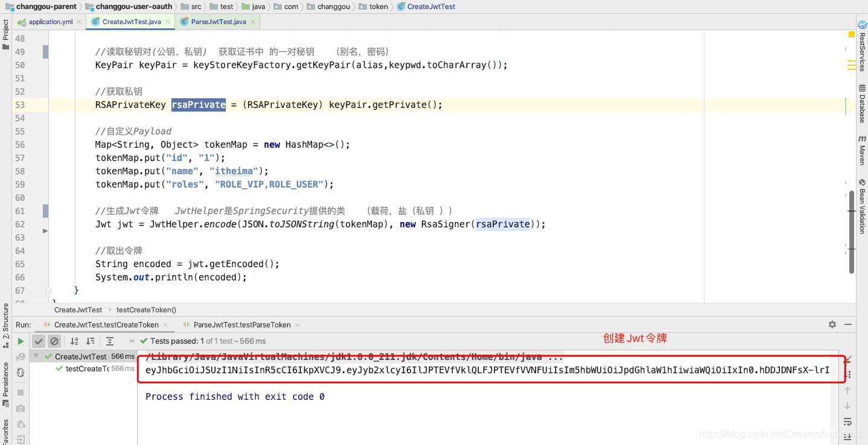Switch to application.yml editor tab
Image resolution: width=868 pixels, height=445 pixels.
click(51, 22)
